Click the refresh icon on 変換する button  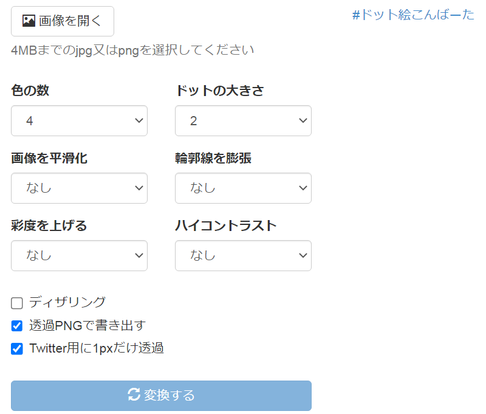pos(134,395)
